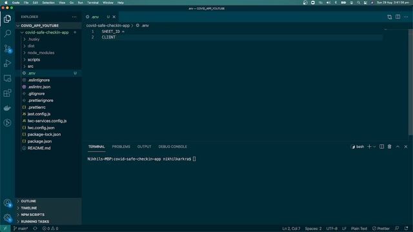Open errors and warnings count
Screen dimensions: 413x232
50,229
